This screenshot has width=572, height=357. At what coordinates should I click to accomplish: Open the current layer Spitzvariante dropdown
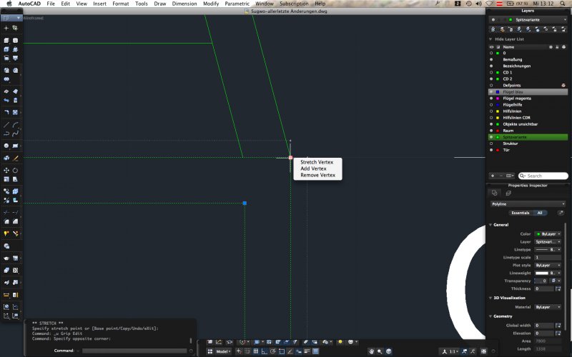pyautogui.click(x=528, y=20)
